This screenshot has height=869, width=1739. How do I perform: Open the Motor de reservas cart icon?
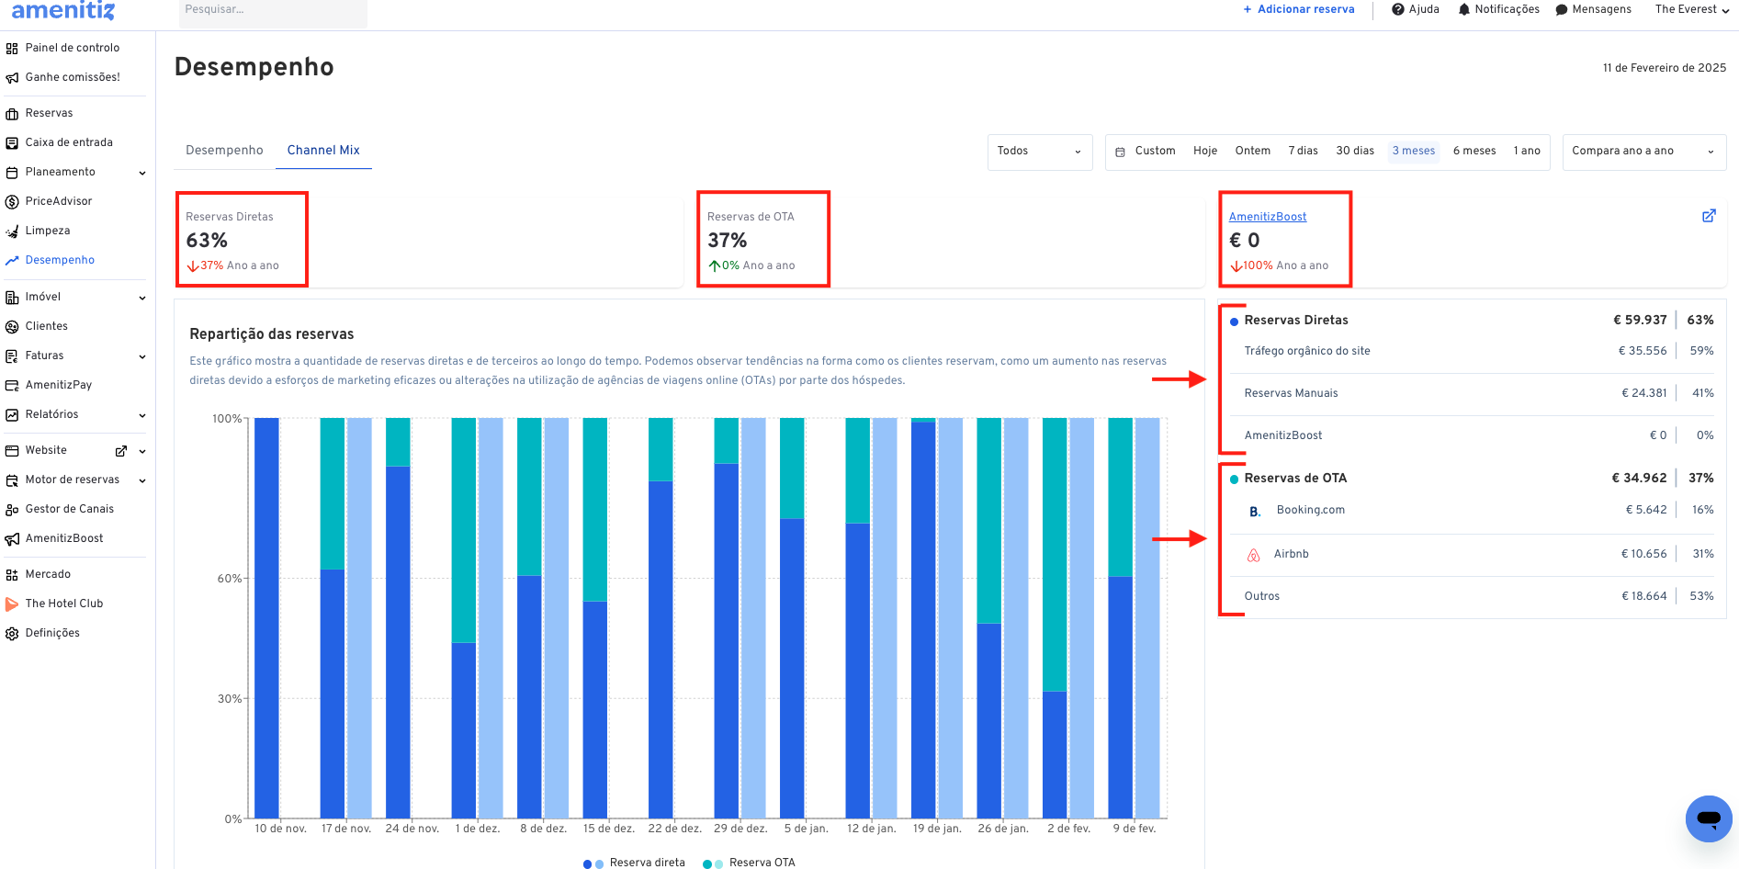click(12, 480)
